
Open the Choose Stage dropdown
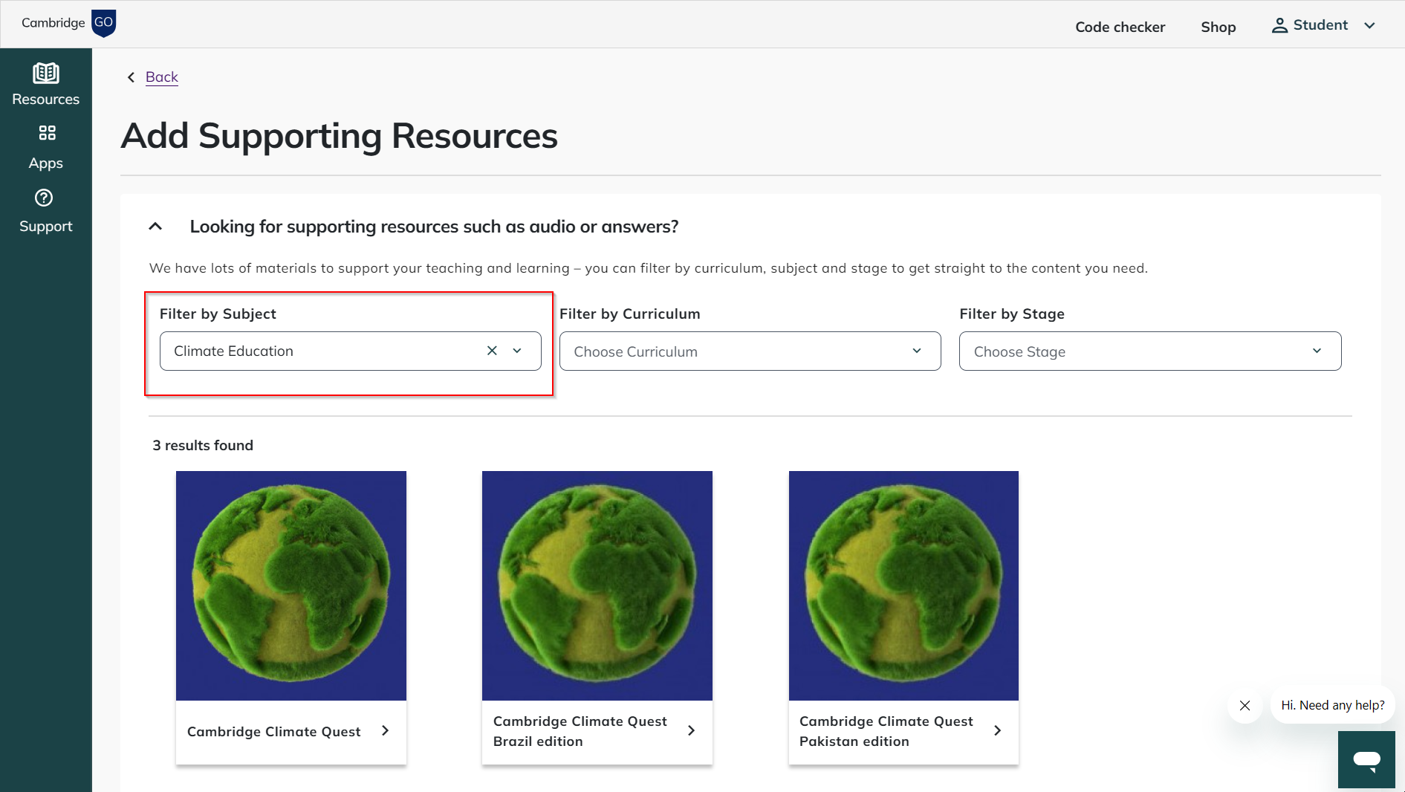1149,351
